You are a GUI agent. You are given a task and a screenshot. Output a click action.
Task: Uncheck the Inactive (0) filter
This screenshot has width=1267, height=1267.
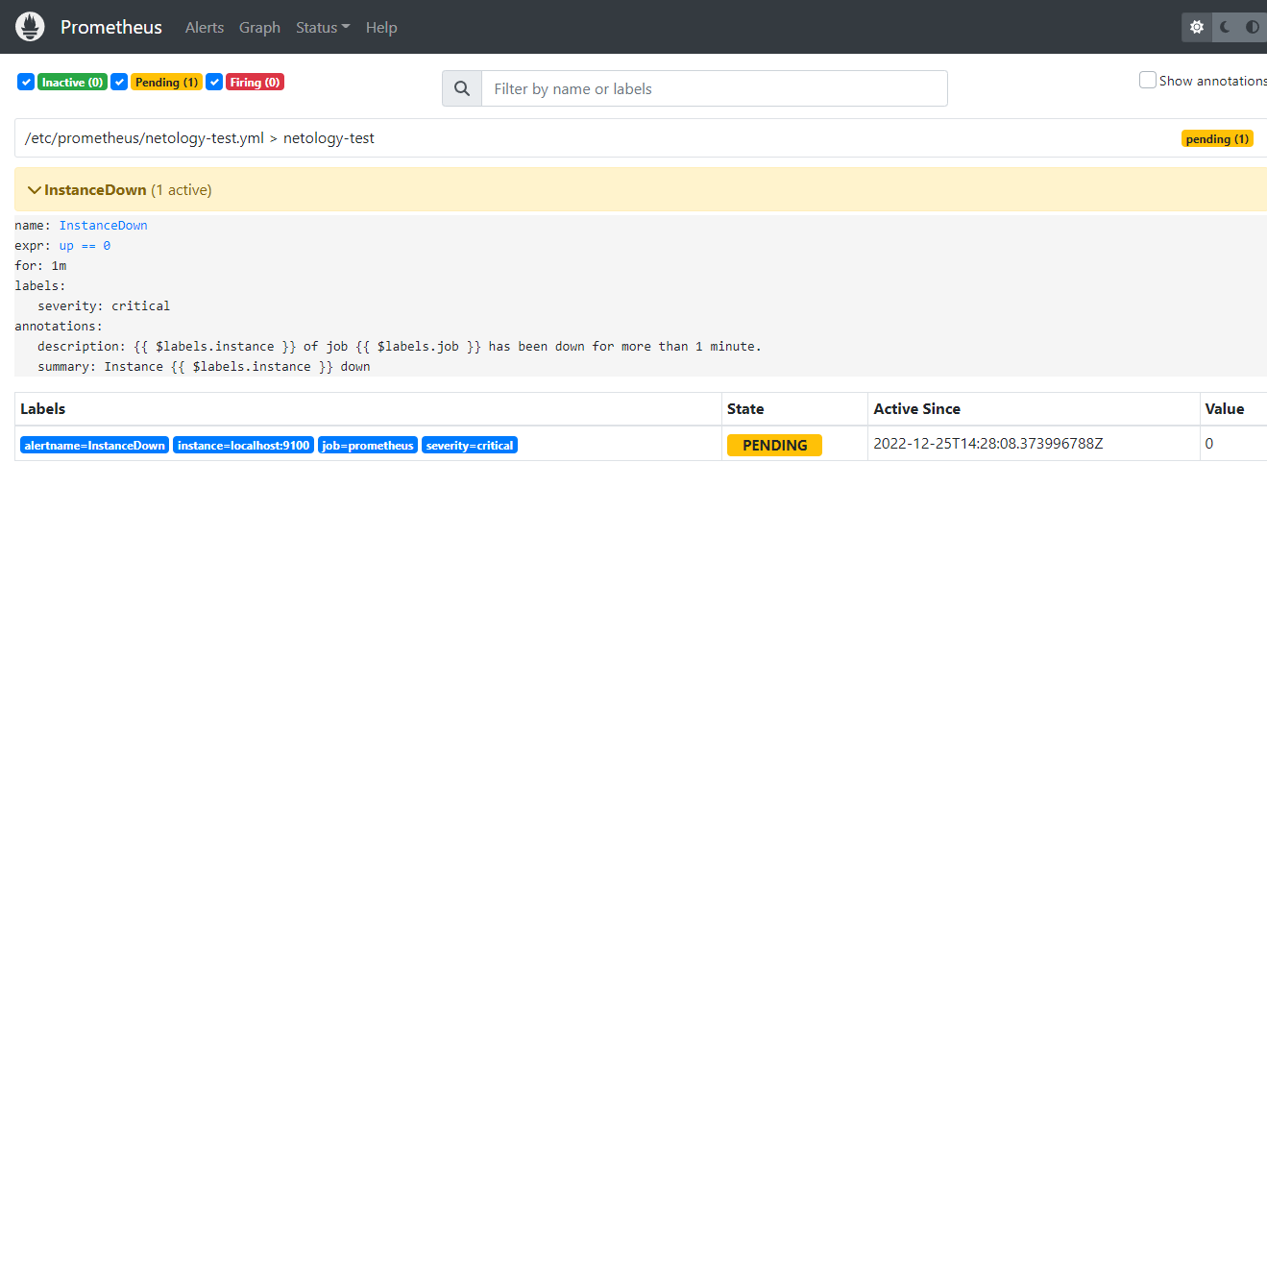pyautogui.click(x=25, y=82)
